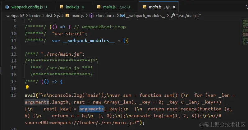Switch to main.js ...\src tab

(116, 7)
